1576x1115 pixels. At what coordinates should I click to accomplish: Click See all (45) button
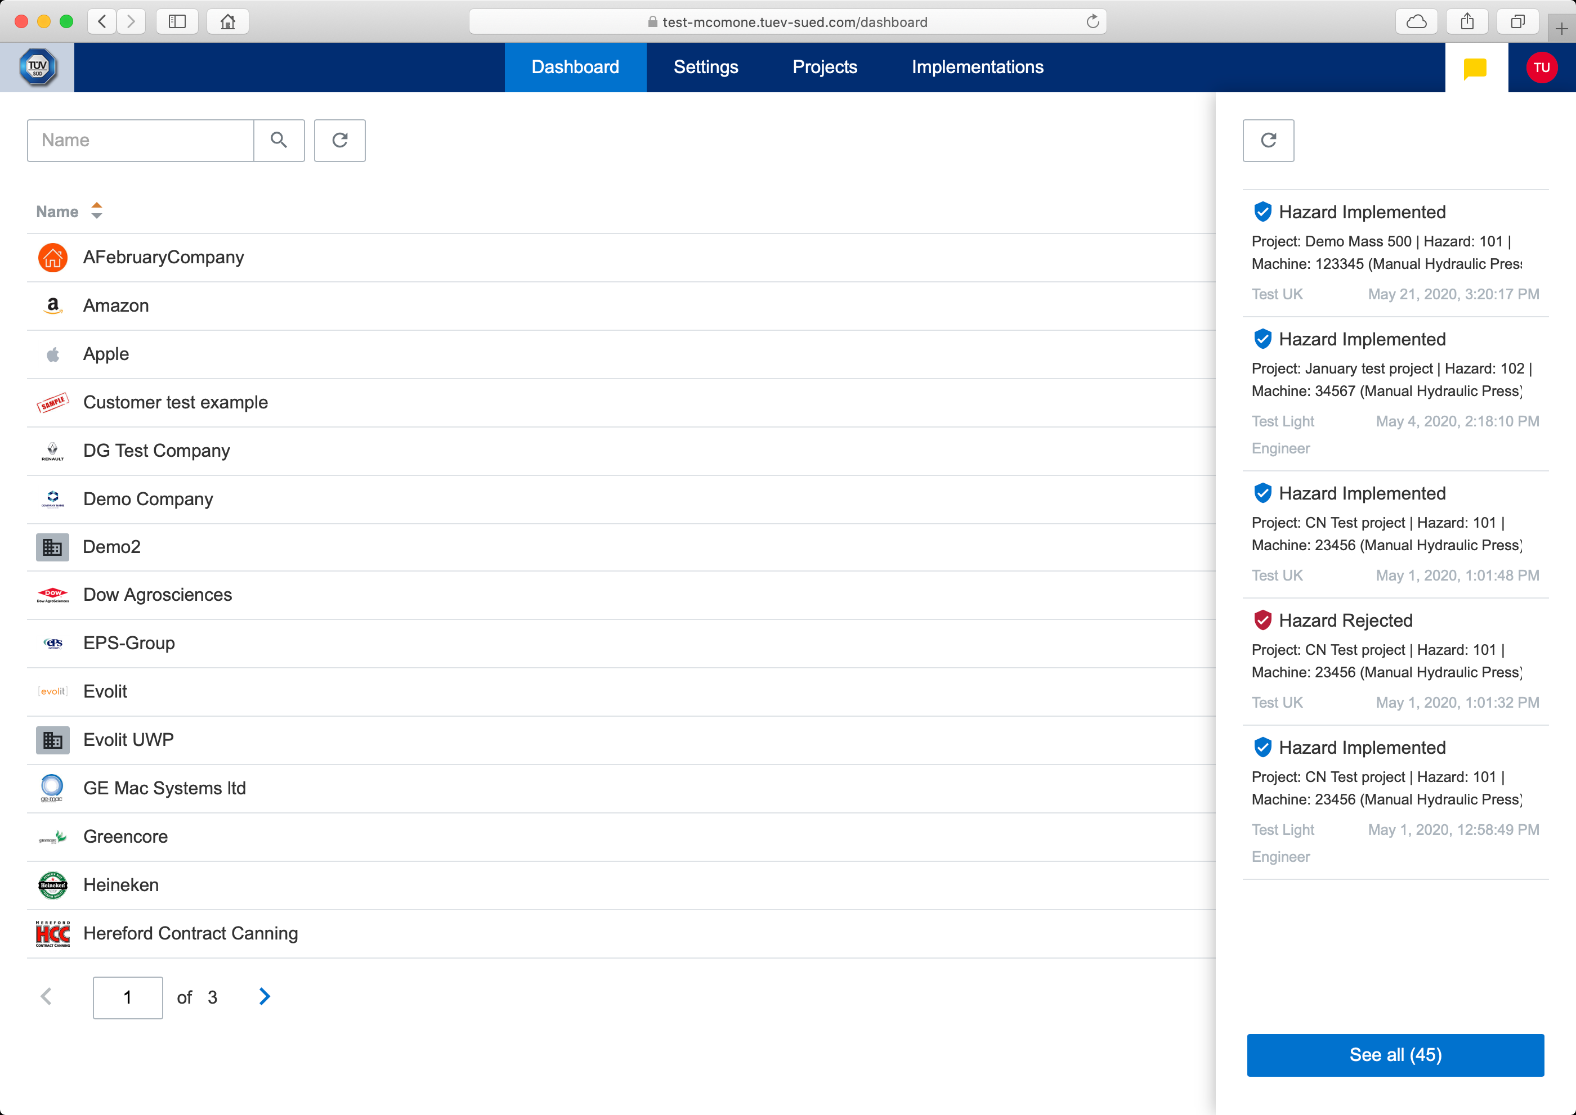point(1395,1055)
